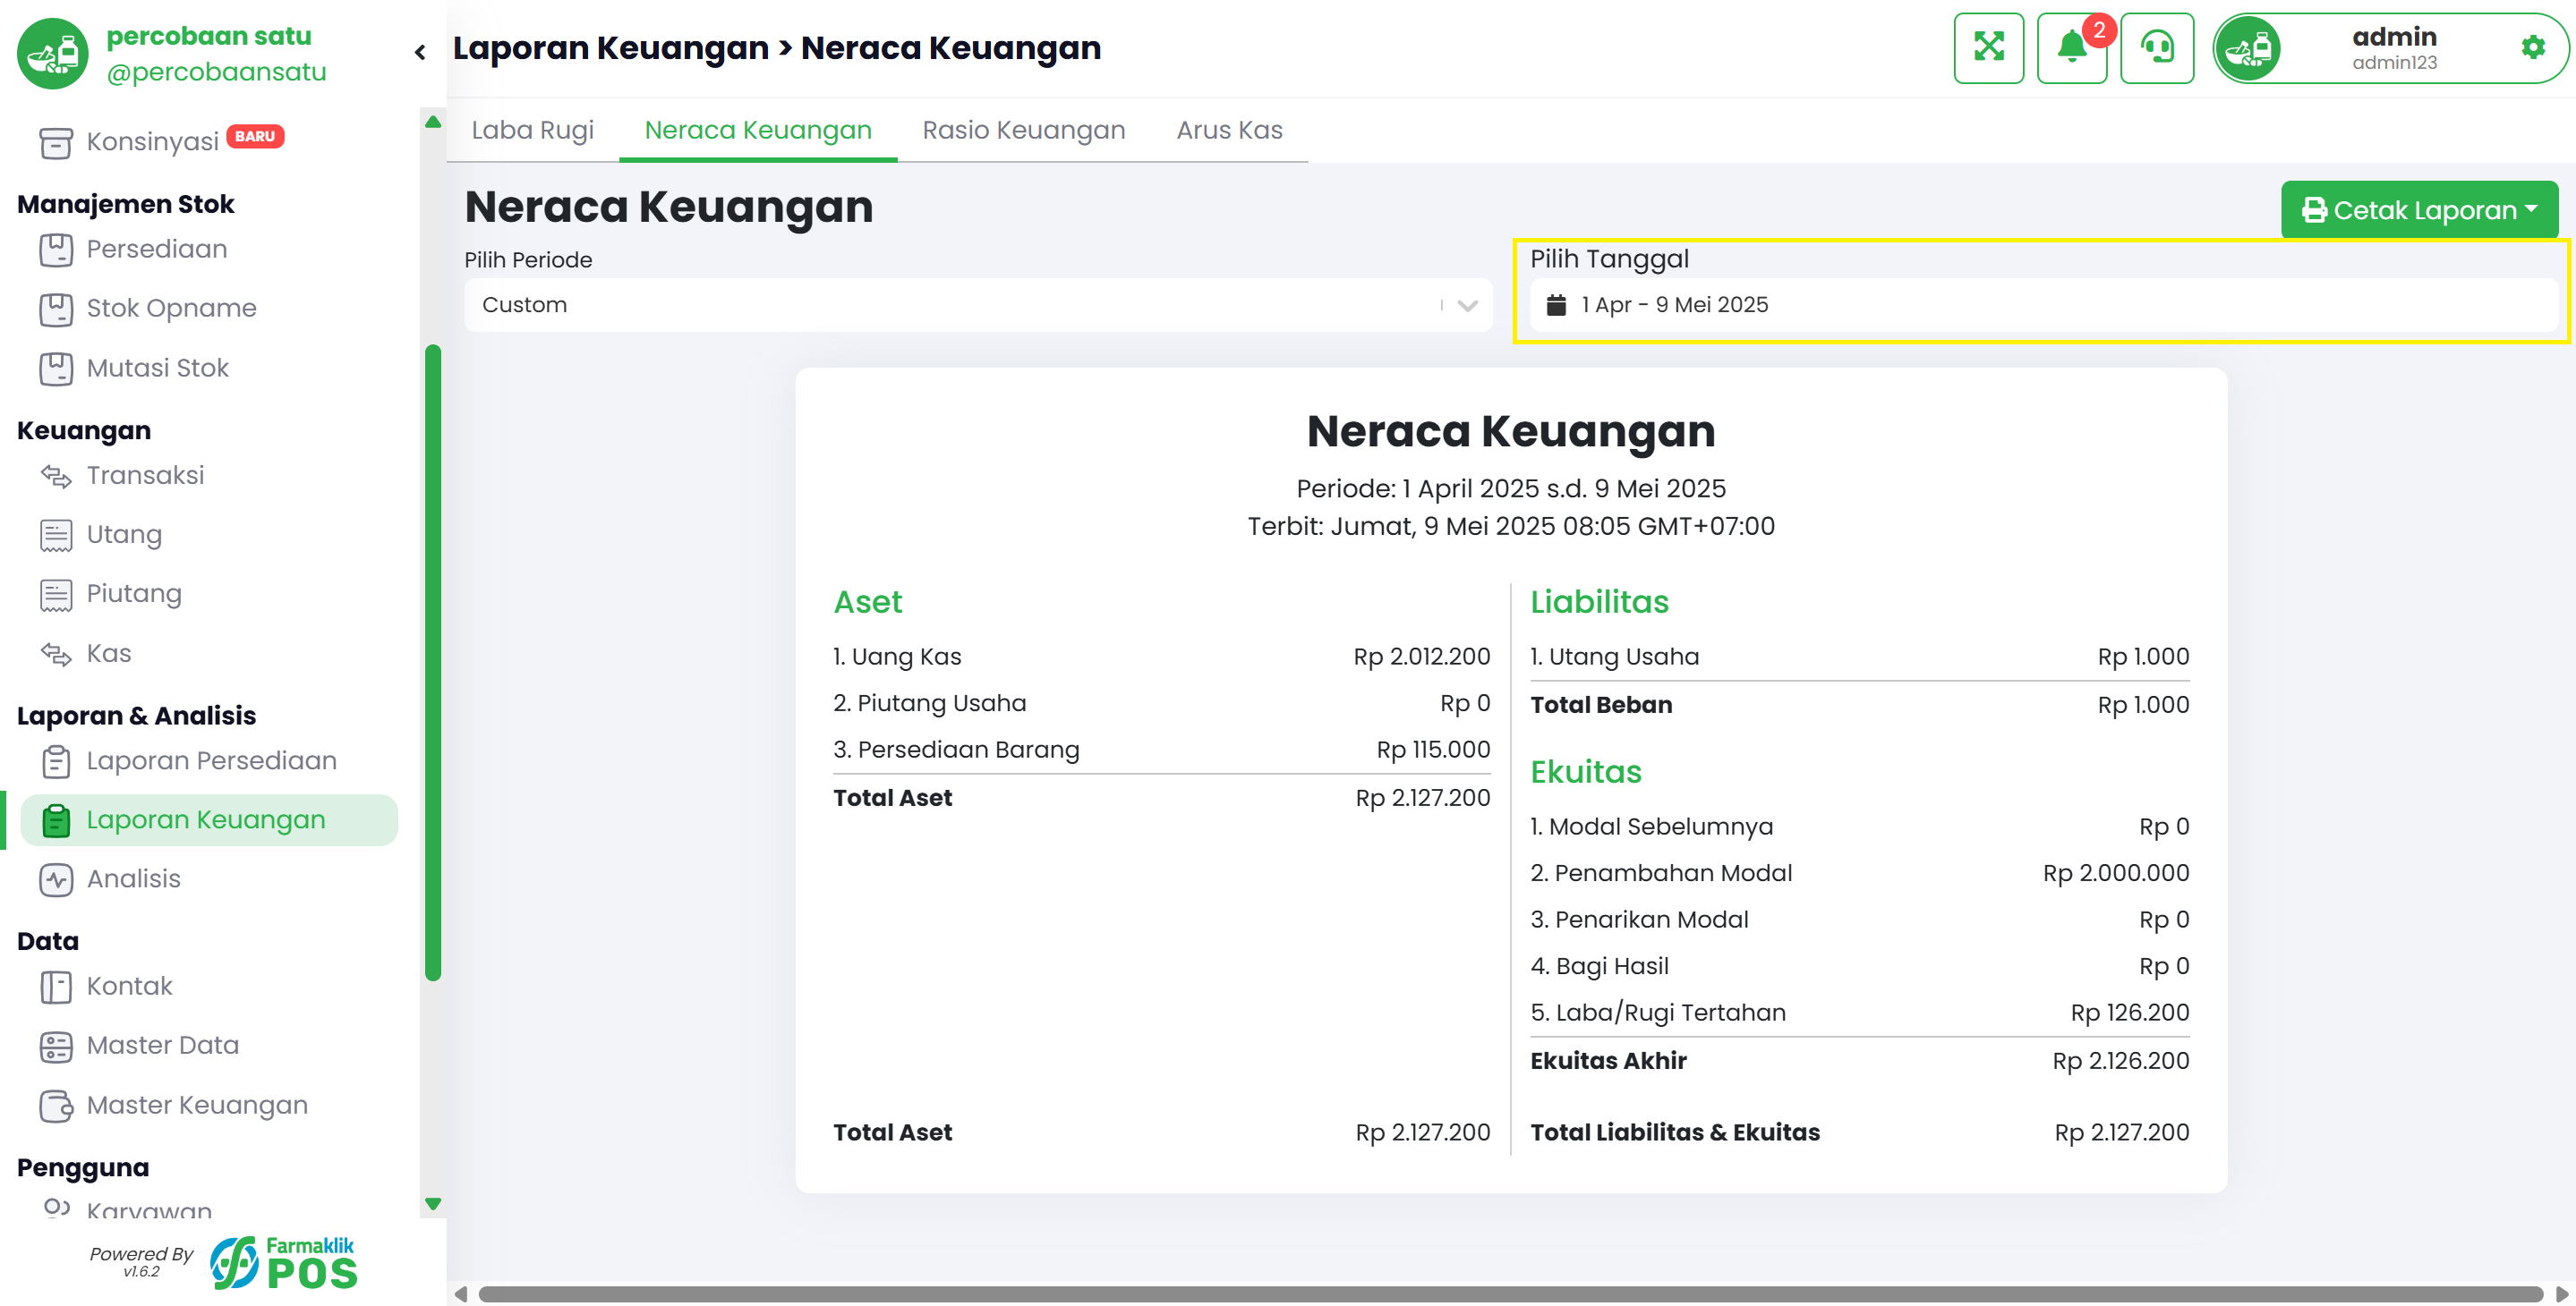Screen dimensions: 2576x1306
Task: Click the BARU badge beside Konsinyasi
Action: tap(255, 137)
